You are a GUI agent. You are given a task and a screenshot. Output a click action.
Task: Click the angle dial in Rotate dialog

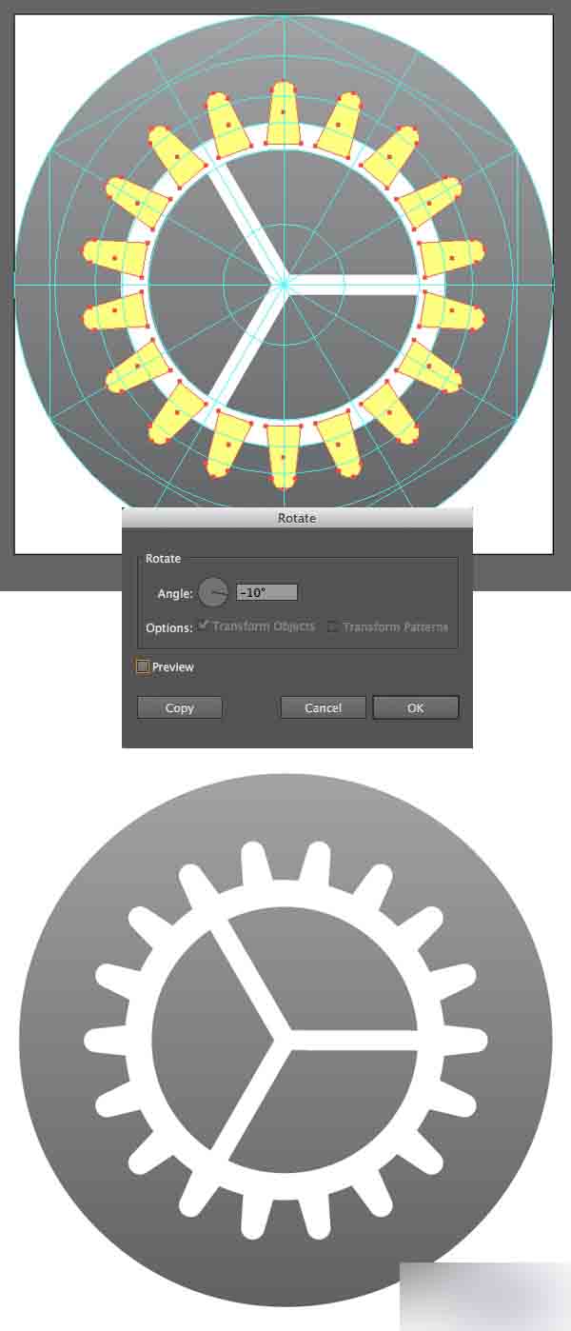tap(213, 592)
